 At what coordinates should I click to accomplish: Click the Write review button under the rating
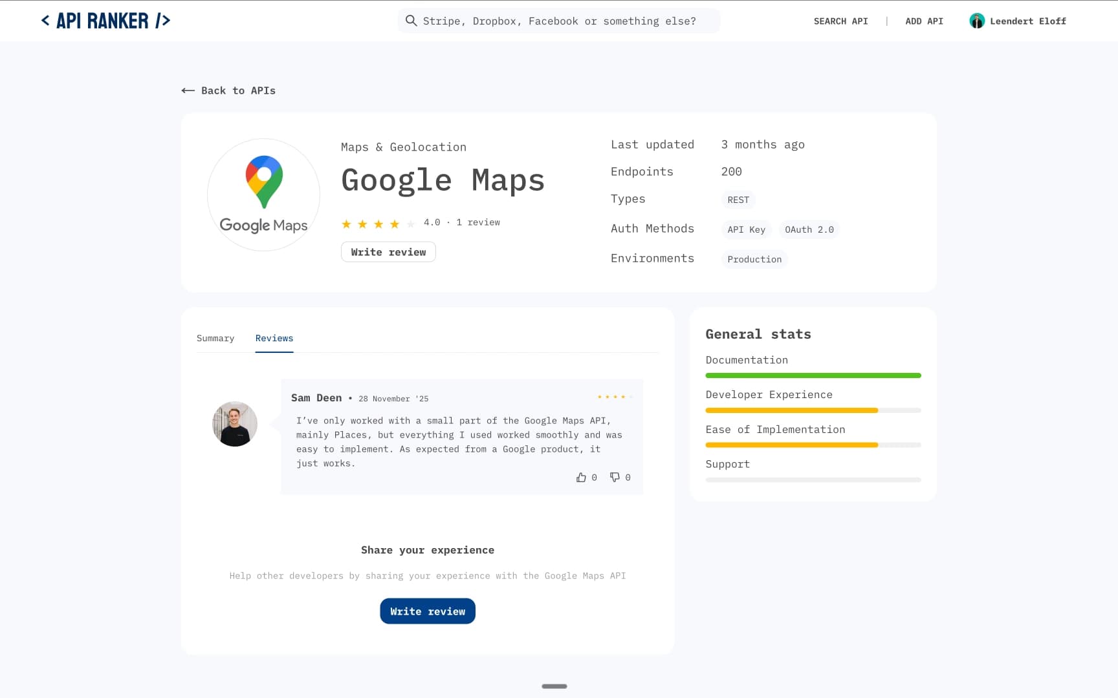388,251
